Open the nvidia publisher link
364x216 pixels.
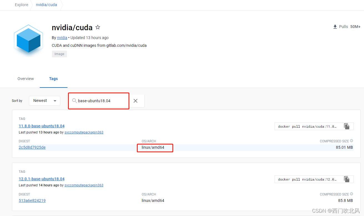[x=62, y=38]
